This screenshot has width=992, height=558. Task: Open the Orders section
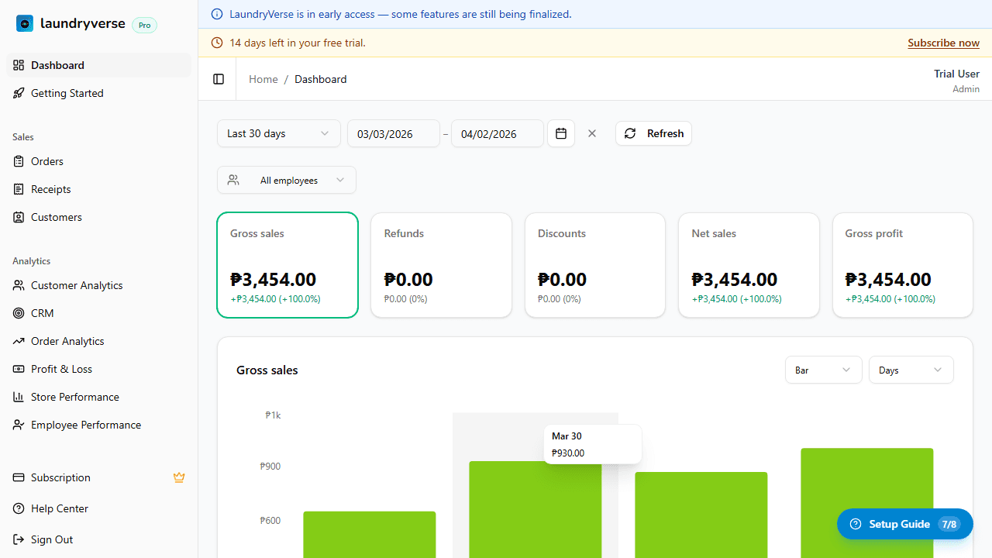pos(46,160)
